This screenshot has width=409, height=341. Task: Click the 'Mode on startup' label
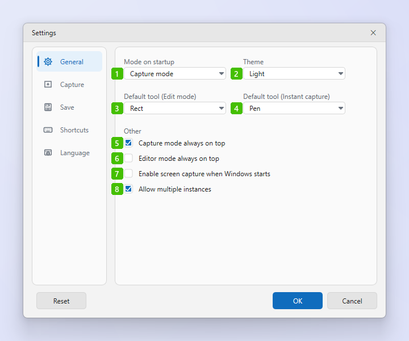tap(149, 62)
